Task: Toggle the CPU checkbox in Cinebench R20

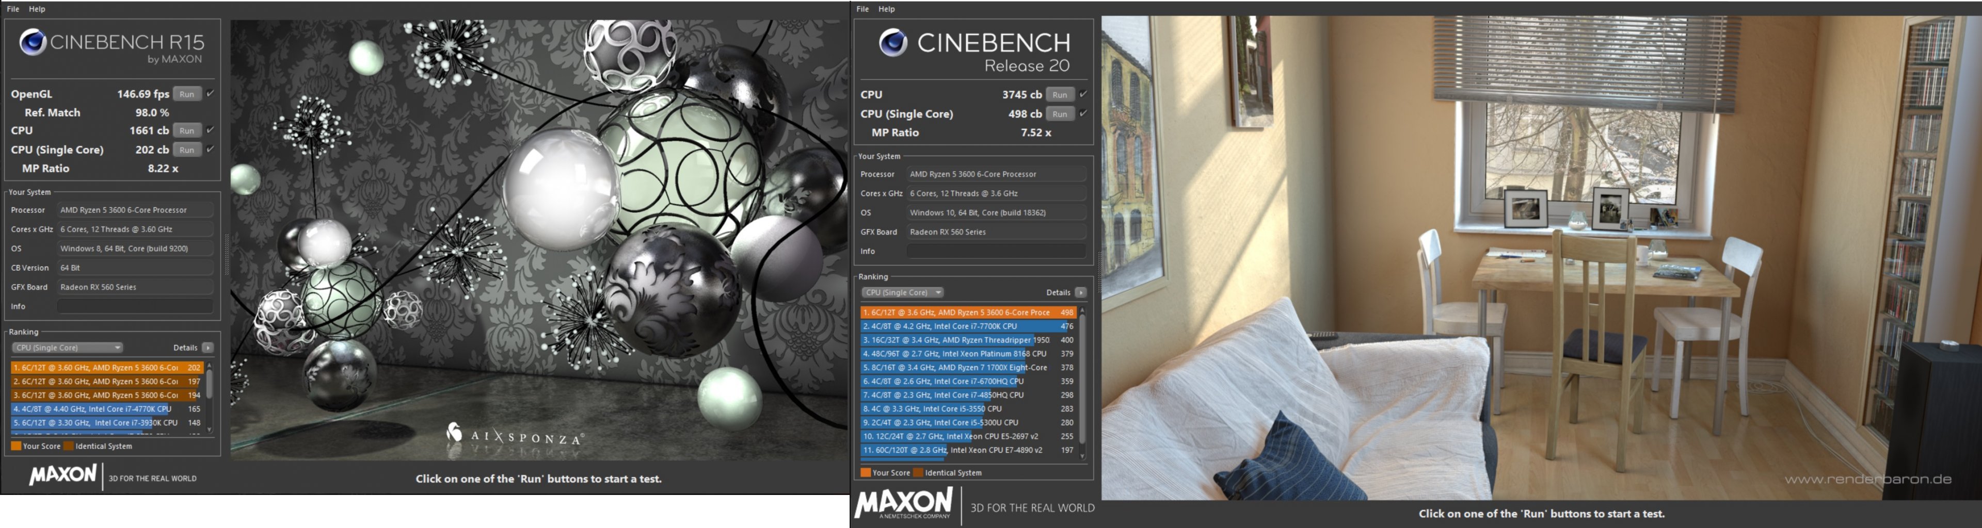Action: click(x=1082, y=94)
